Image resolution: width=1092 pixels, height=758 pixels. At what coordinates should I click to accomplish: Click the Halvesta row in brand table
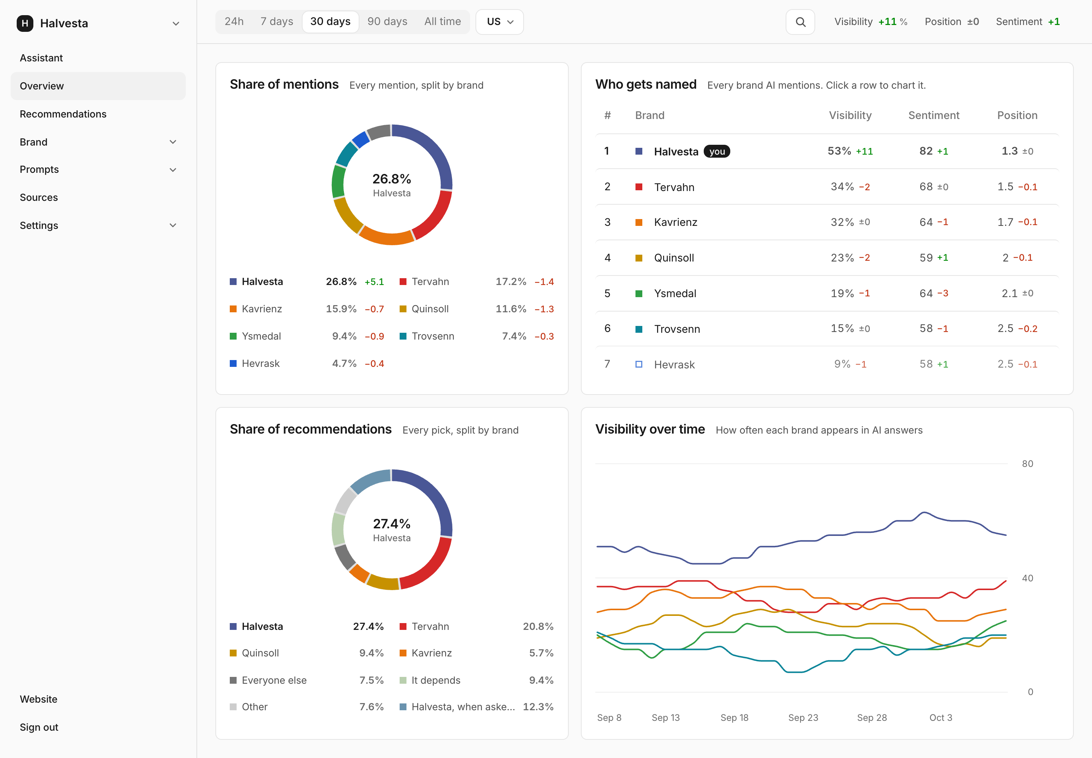[827, 152]
